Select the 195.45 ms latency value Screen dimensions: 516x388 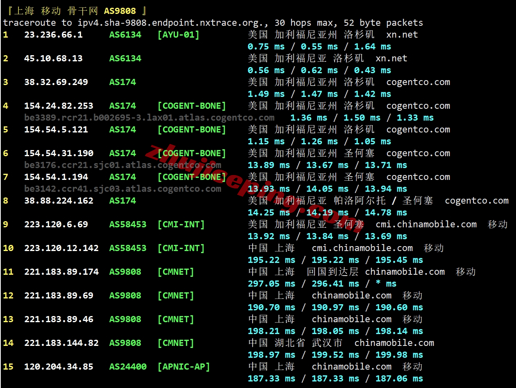click(x=399, y=260)
